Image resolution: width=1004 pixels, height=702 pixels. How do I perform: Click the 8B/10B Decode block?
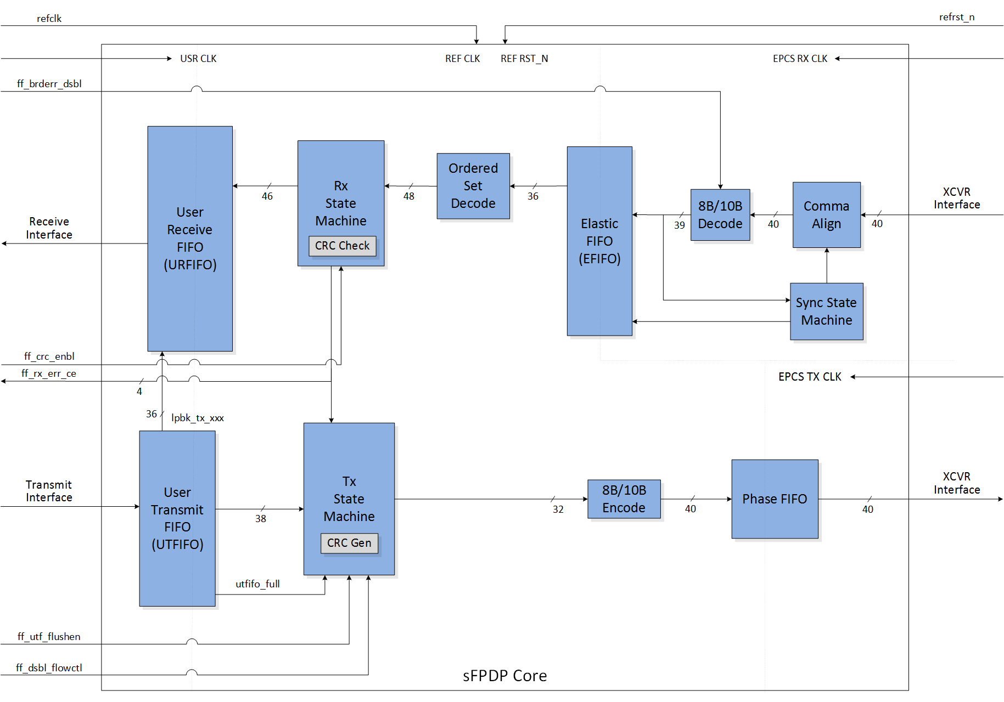720,215
